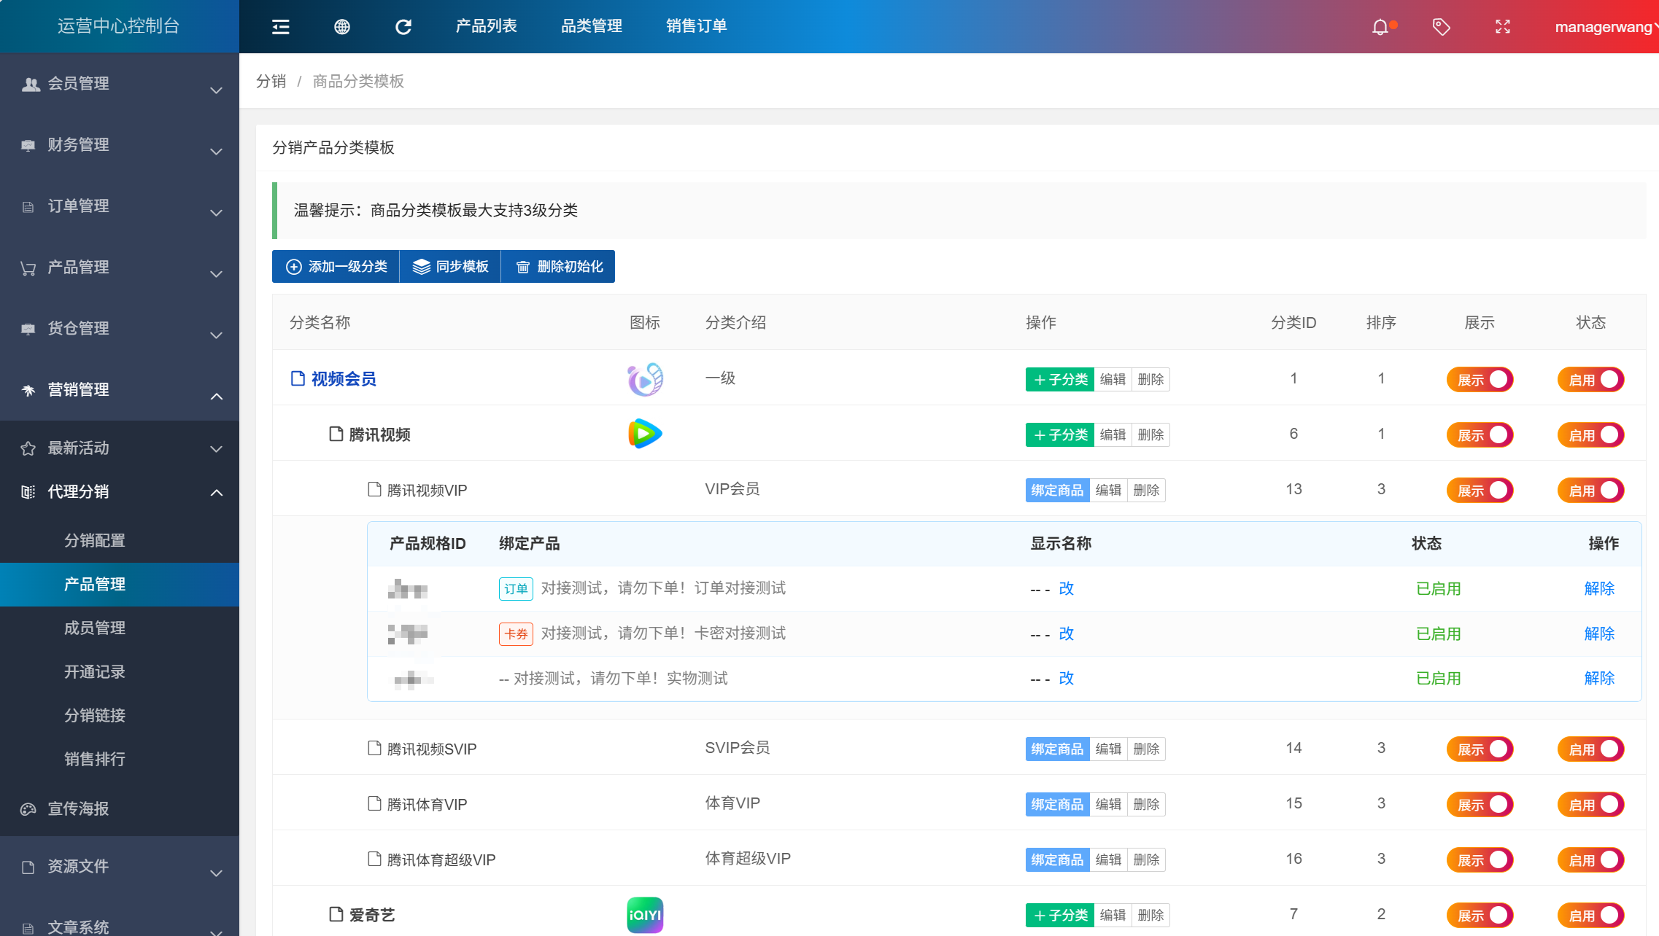Image resolution: width=1659 pixels, height=936 pixels.
Task: Toggle 启用 switch for 视频会员 row
Action: [1591, 380]
